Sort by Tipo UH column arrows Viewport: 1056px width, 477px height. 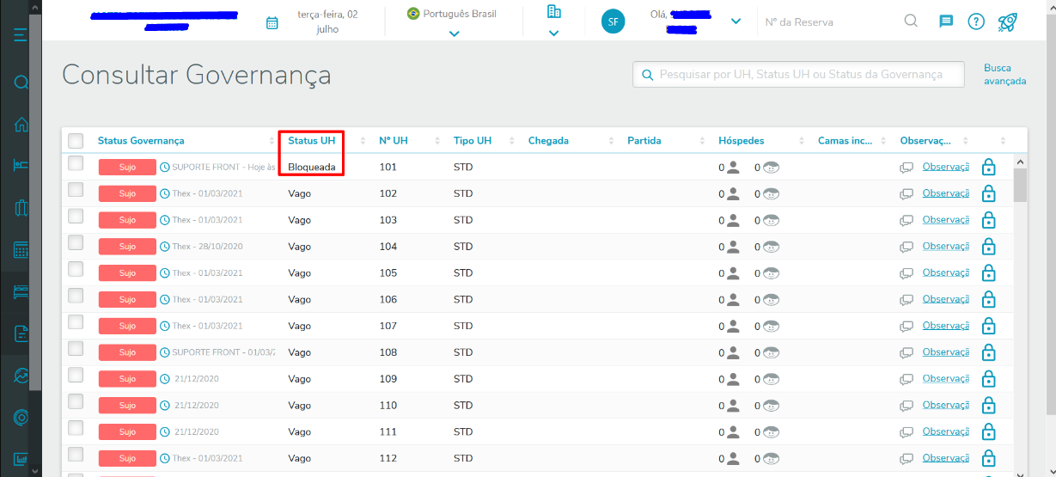click(512, 141)
